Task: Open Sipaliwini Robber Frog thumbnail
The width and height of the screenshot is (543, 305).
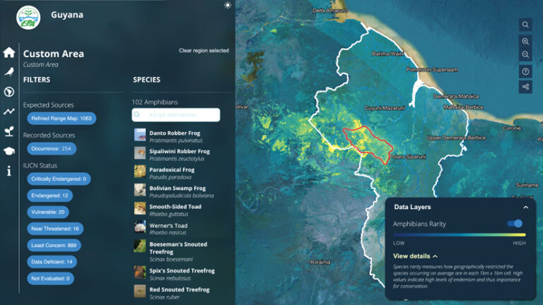Action: [140, 152]
